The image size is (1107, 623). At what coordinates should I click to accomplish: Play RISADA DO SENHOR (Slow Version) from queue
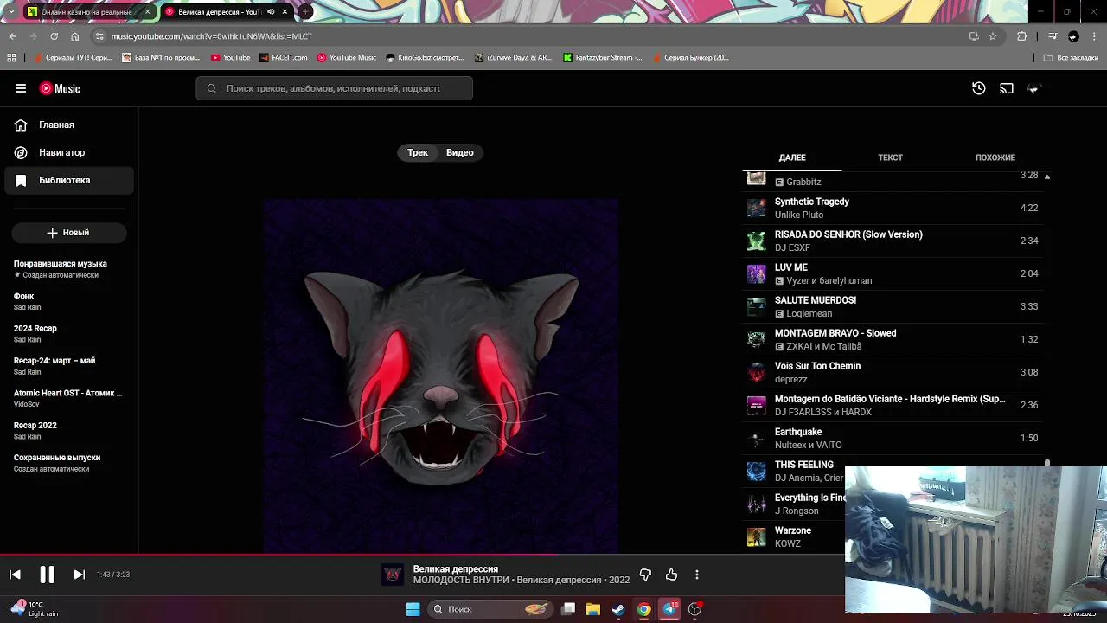[x=893, y=241]
